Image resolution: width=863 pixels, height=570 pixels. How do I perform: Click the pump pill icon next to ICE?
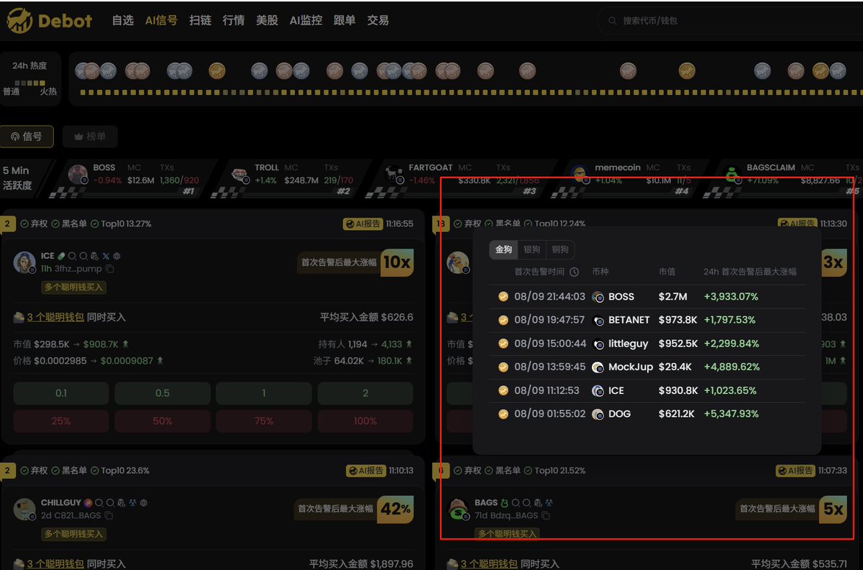click(x=61, y=256)
